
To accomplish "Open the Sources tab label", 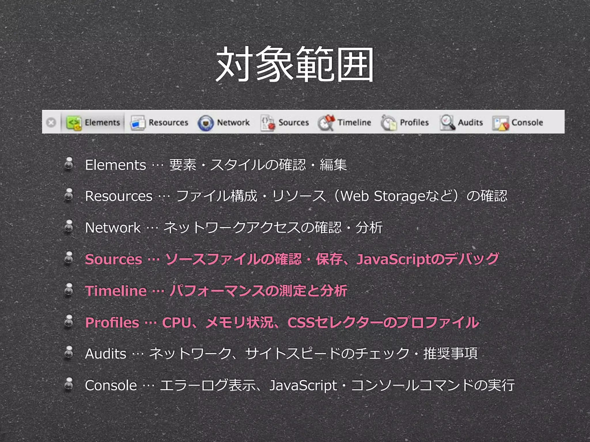I will (294, 123).
